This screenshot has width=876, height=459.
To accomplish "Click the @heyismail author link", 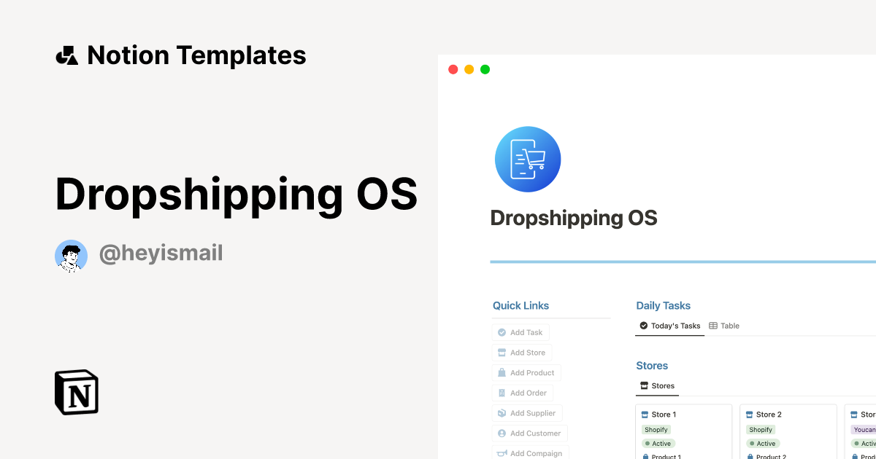I will (x=161, y=253).
